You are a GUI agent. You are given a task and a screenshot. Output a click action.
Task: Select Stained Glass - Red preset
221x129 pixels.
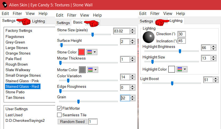tap(23, 86)
